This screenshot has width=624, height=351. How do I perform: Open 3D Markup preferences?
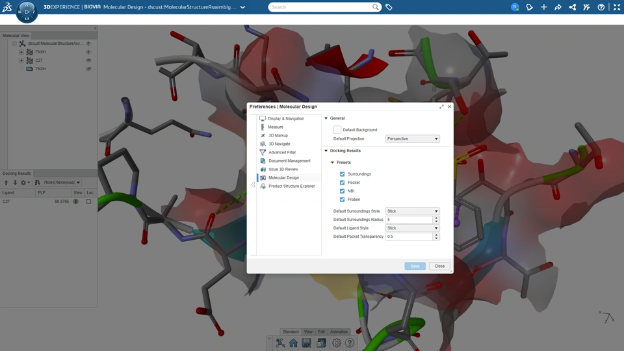pyautogui.click(x=278, y=135)
